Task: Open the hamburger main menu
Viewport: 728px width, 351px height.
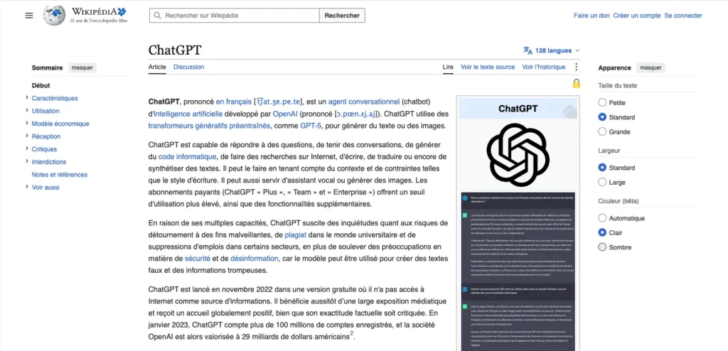Action: [x=29, y=16]
